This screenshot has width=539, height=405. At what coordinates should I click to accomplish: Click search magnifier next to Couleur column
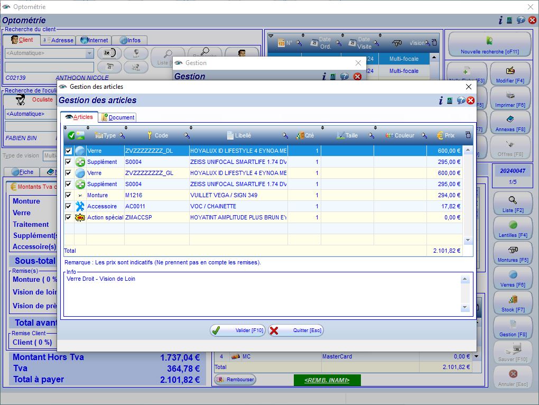tap(424, 135)
